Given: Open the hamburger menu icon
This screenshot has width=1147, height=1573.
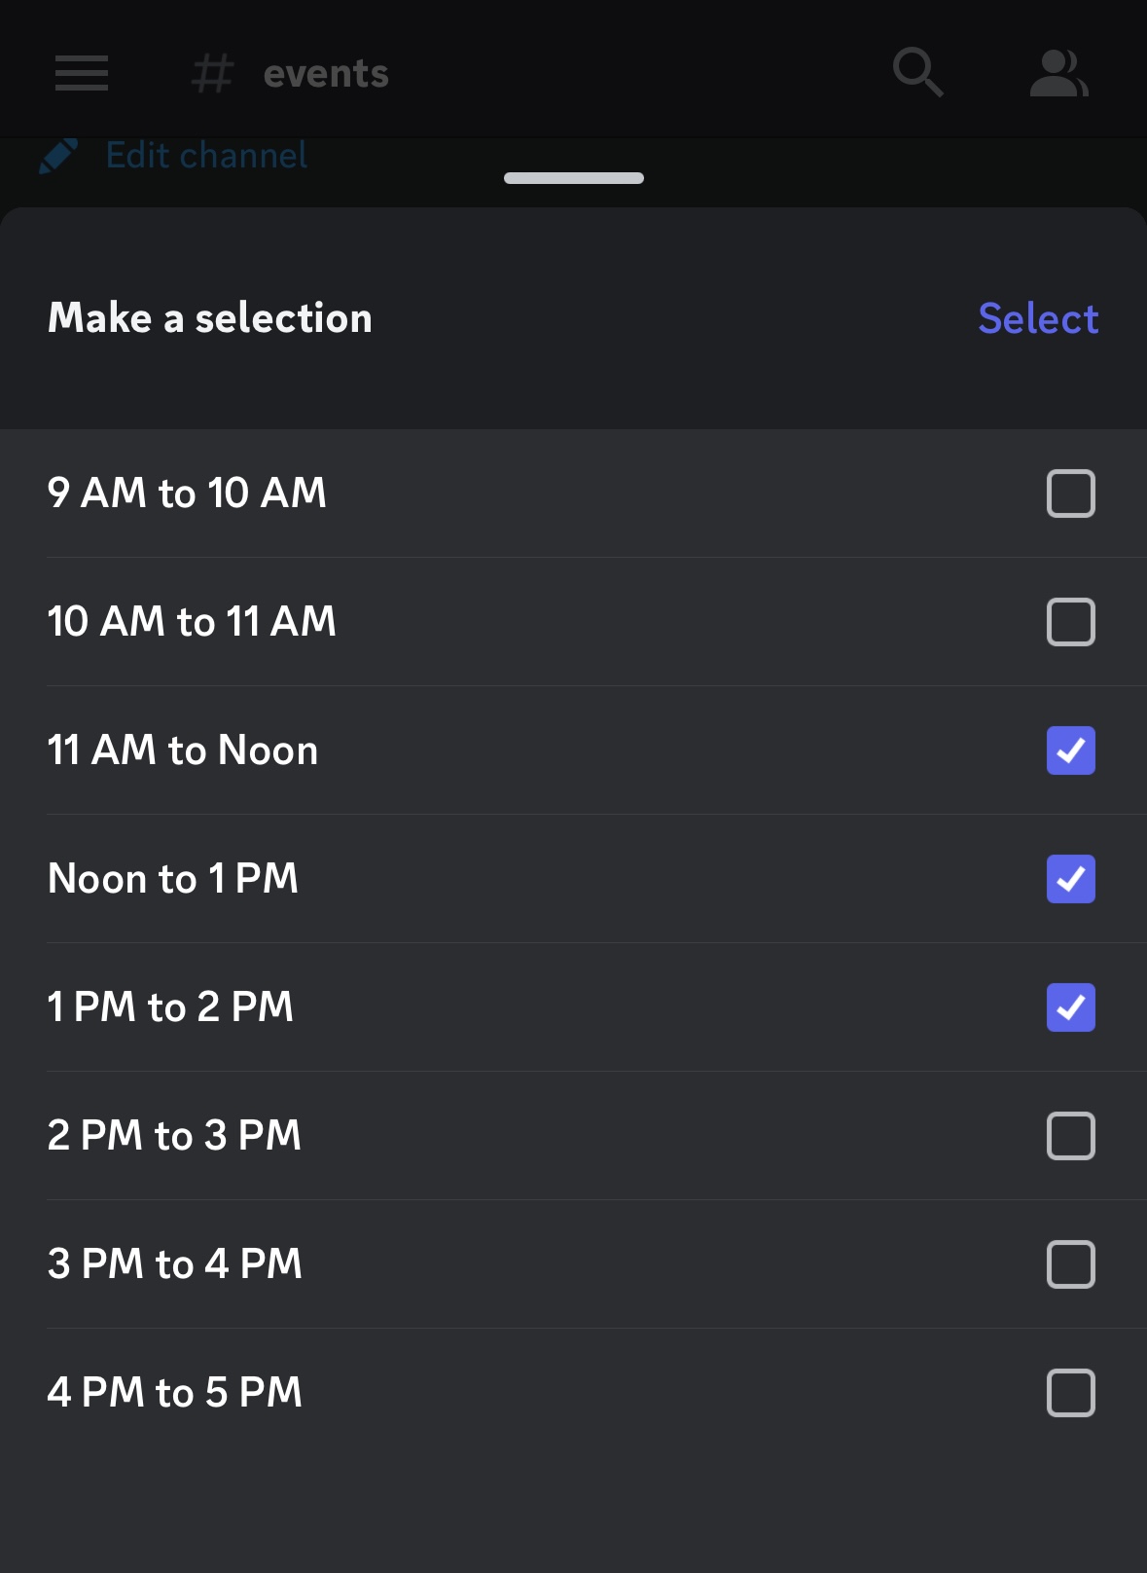Looking at the screenshot, I should (x=82, y=73).
